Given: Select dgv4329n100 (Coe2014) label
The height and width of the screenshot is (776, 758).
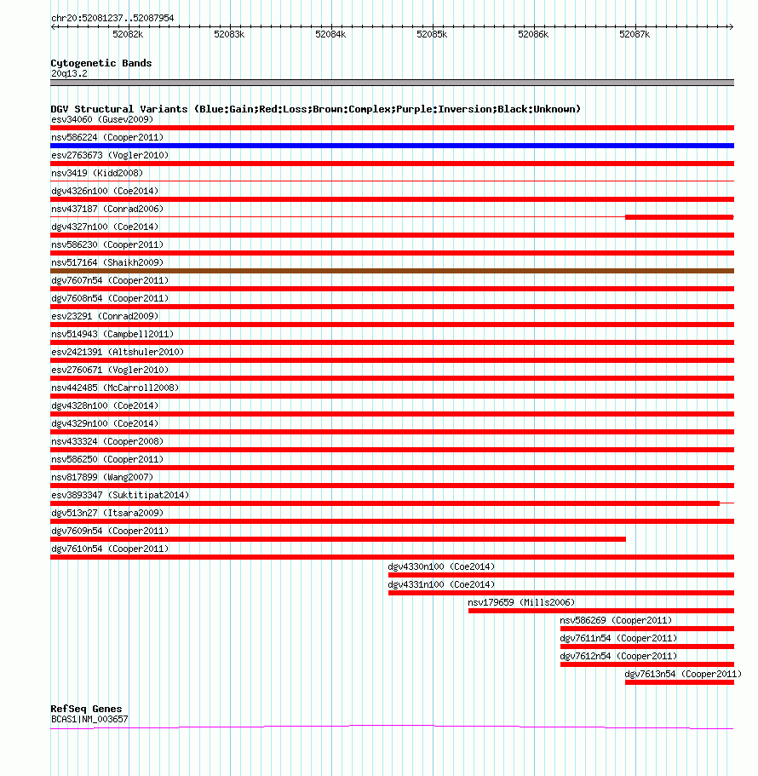Looking at the screenshot, I should [105, 423].
